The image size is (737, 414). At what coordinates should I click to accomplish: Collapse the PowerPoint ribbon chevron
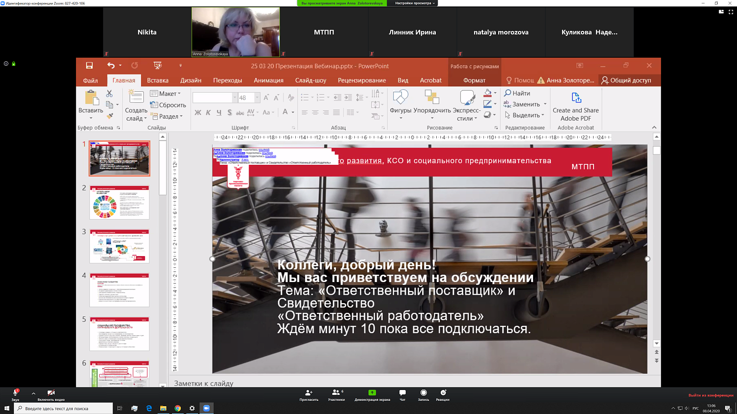[654, 128]
